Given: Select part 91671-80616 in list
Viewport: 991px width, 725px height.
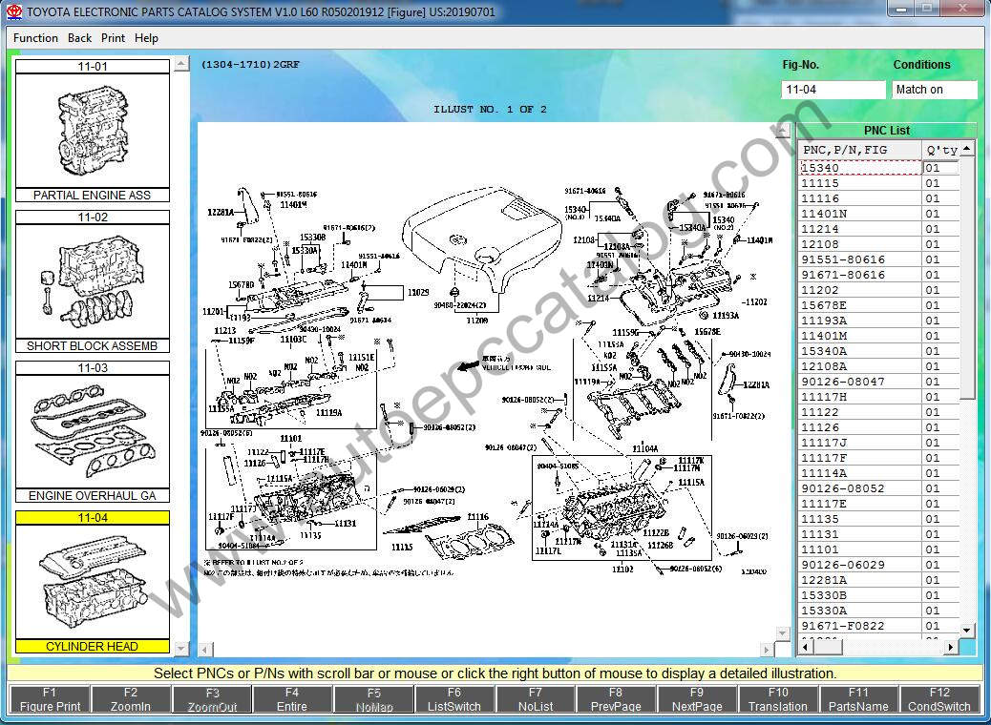Looking at the screenshot, I should click(x=878, y=275).
